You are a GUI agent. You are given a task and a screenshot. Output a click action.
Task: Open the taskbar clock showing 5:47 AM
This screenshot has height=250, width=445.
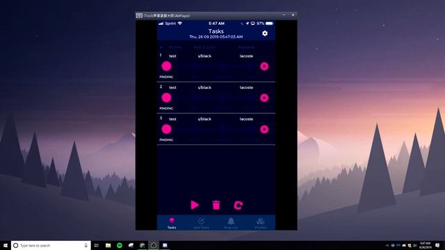[425, 245]
